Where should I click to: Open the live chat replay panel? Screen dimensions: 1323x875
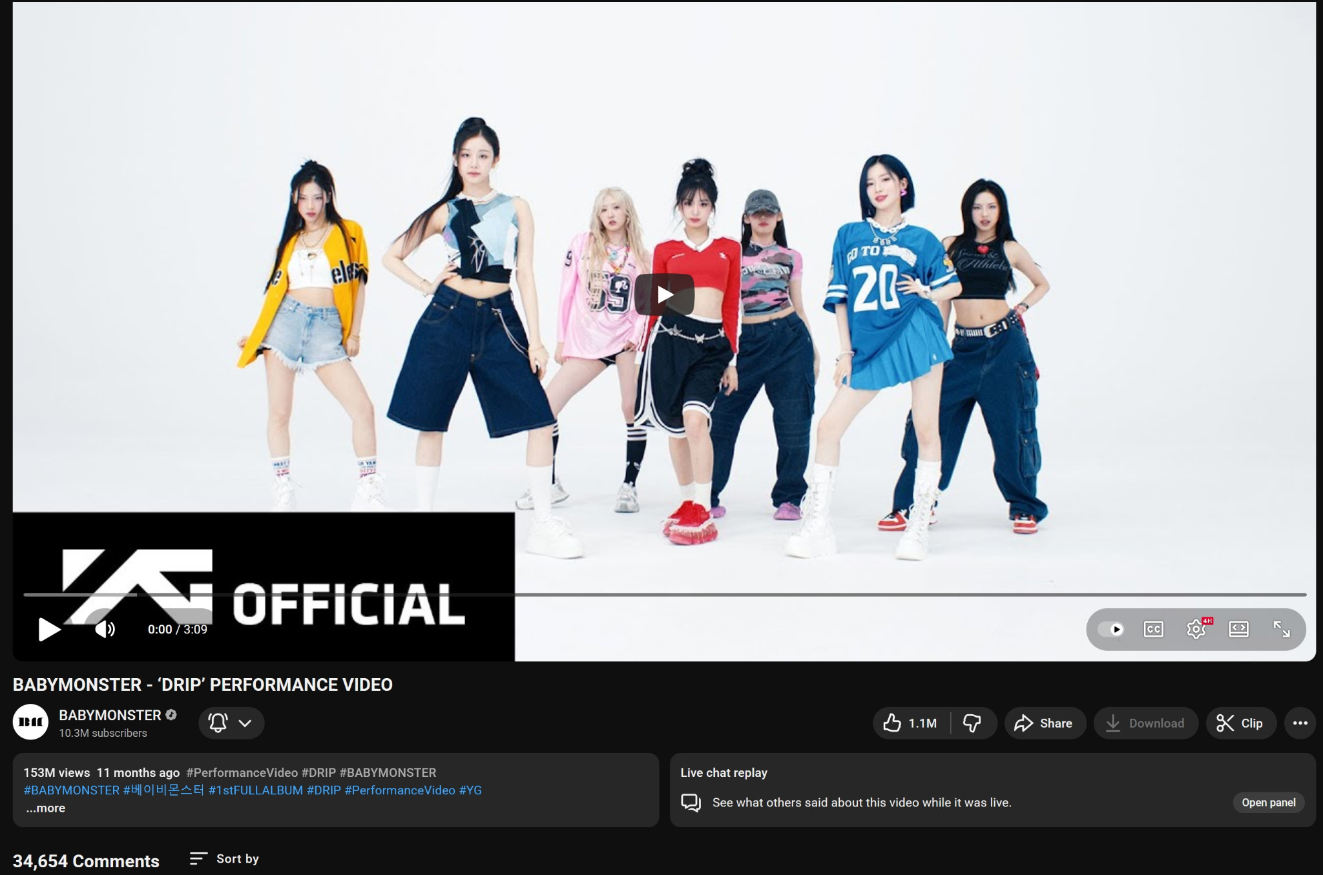tap(1268, 803)
